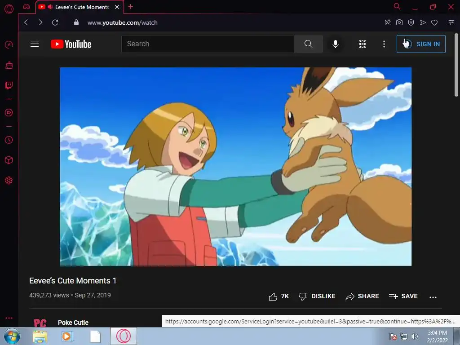Viewport: 460px width, 345px height.
Task: Open Poke Cutie channel avatar
Action: tap(40, 323)
